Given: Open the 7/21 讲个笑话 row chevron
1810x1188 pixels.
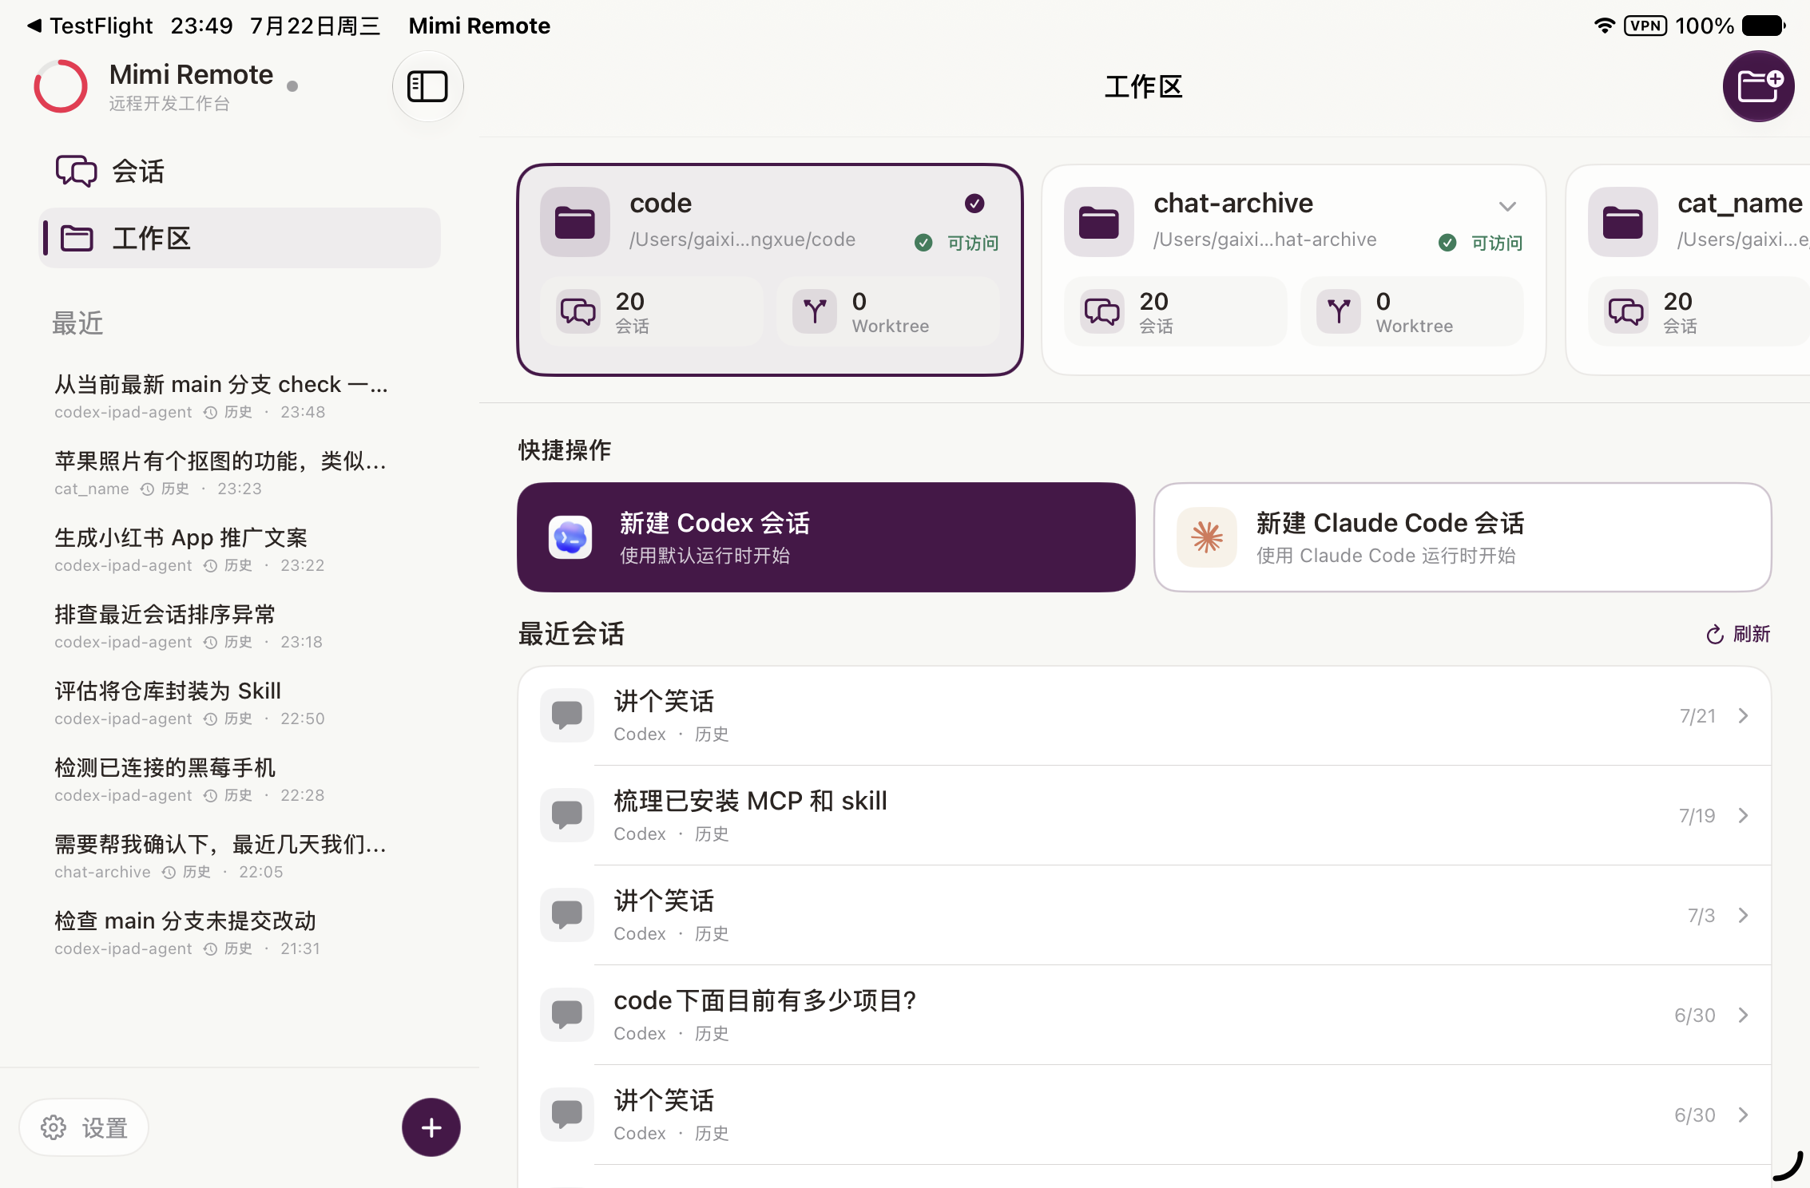Looking at the screenshot, I should click(x=1744, y=715).
